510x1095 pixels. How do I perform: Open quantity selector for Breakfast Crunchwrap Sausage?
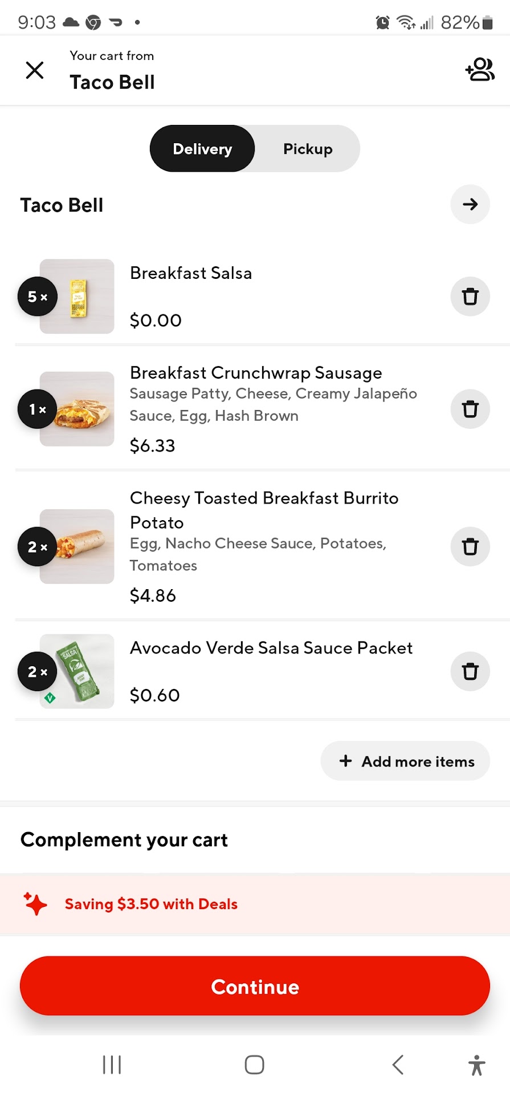tap(38, 409)
